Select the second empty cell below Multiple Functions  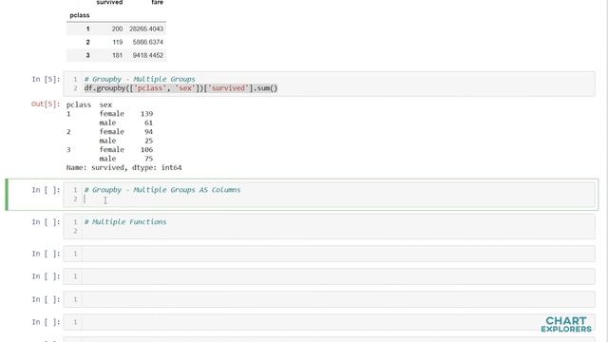(329, 276)
